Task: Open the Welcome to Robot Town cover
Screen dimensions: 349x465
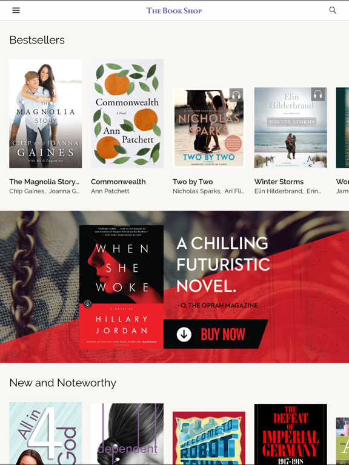Action: point(209,438)
